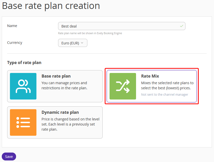Click the Name field label
This screenshot has height=162, width=214.
coord(12,26)
